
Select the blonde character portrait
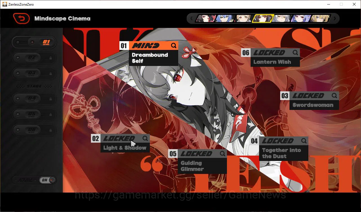[x=320, y=19]
